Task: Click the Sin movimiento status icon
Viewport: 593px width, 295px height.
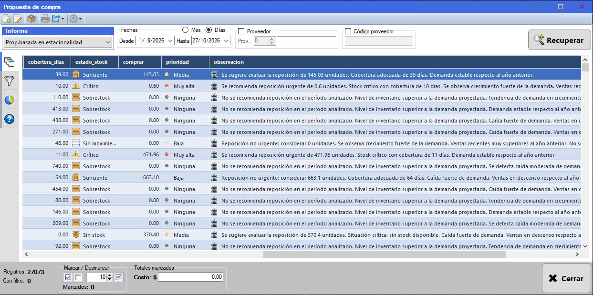Action: coord(76,143)
